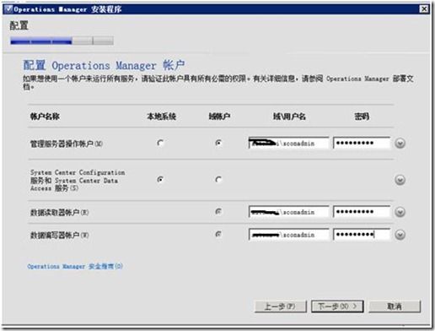This screenshot has width=435, height=331.
Task: Click the 本地系统 column header
Action: coord(162,117)
